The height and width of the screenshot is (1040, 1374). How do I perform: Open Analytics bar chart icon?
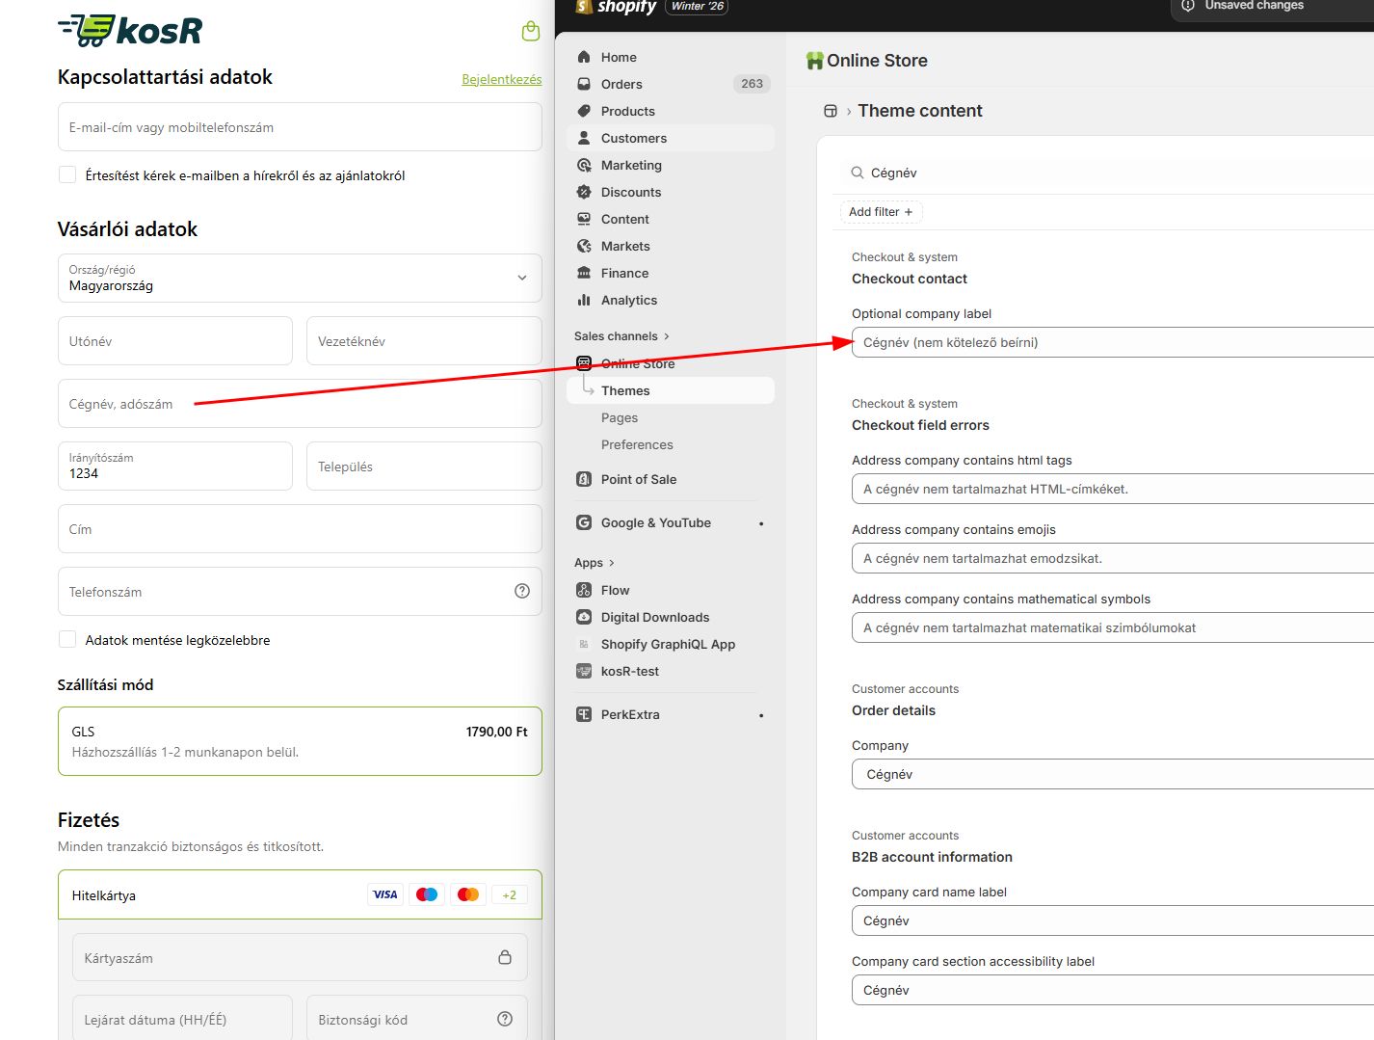pos(584,300)
